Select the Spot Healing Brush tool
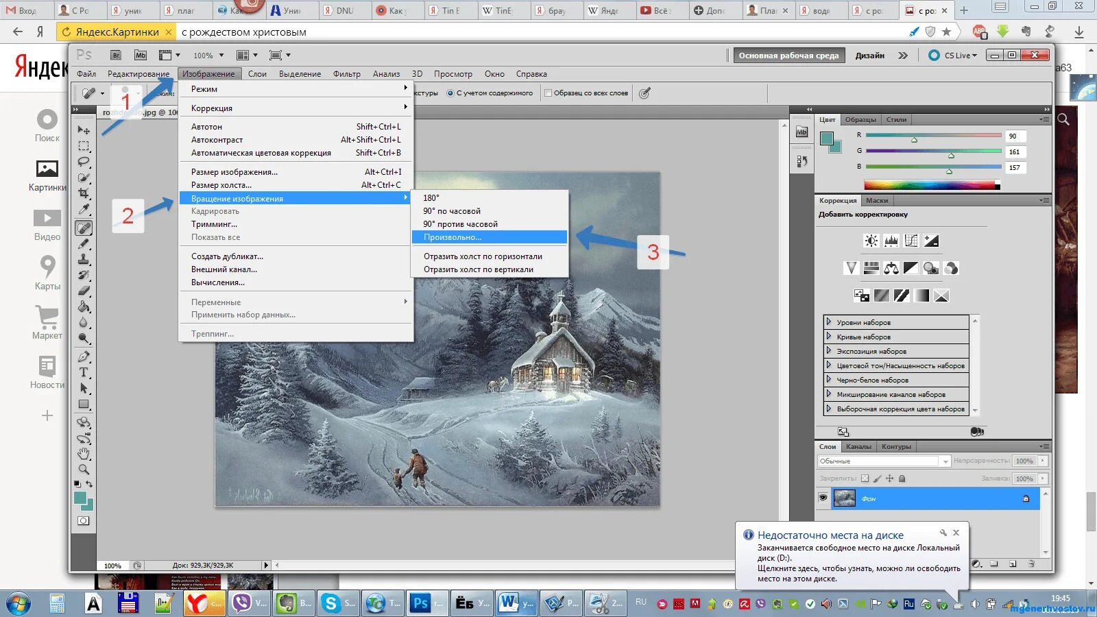 click(84, 228)
